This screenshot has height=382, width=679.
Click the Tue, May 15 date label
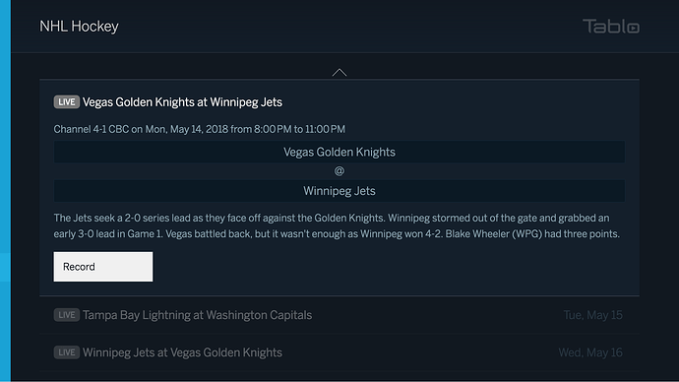(592, 315)
